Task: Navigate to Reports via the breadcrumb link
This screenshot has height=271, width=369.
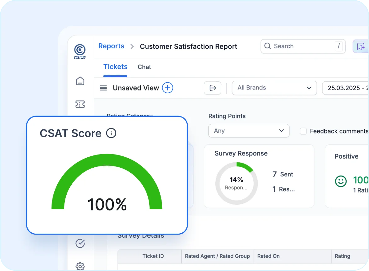Action: [111, 46]
